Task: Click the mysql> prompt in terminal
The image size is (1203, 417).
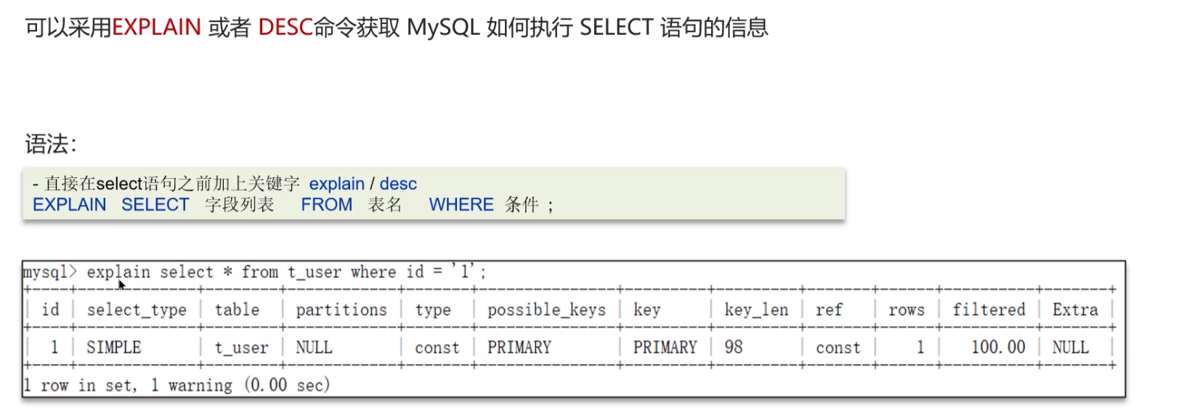Action: (49, 272)
